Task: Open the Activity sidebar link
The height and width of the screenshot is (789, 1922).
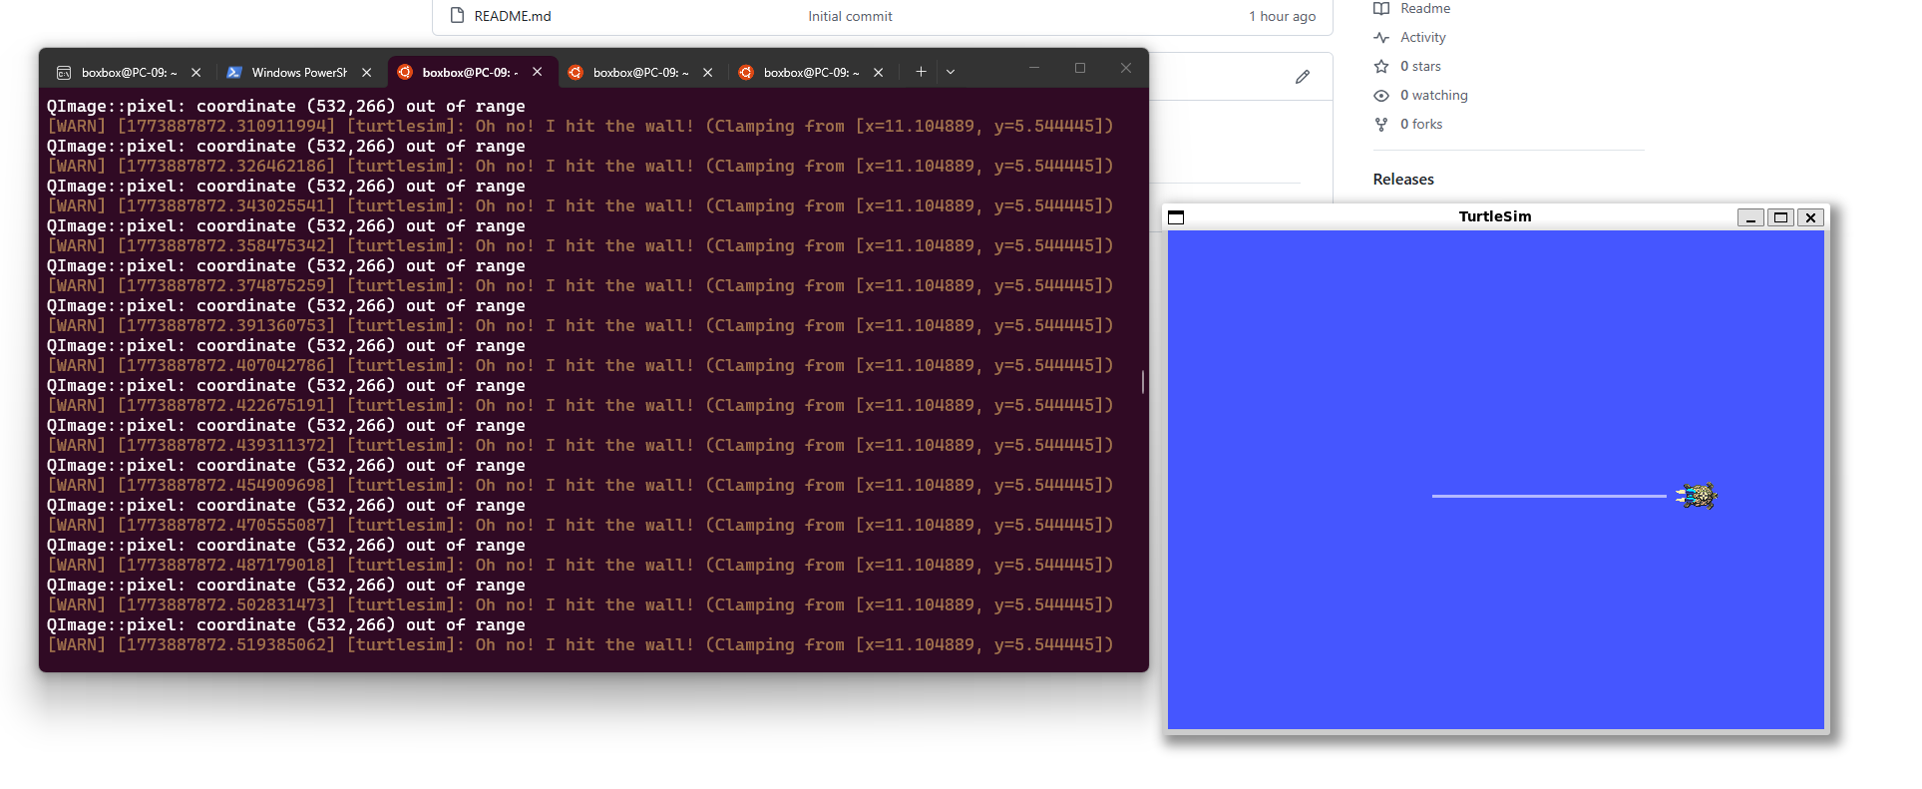Action: point(1423,37)
